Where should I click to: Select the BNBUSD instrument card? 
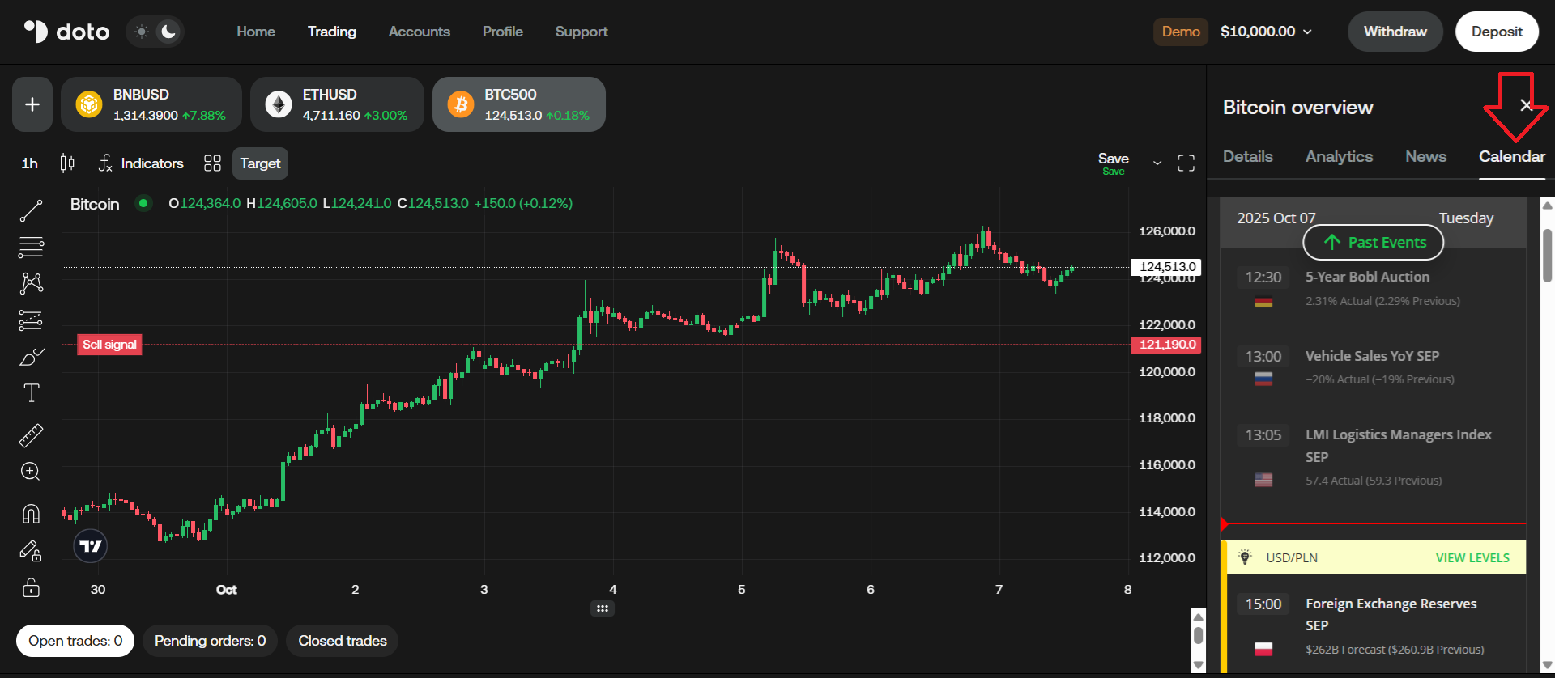151,104
